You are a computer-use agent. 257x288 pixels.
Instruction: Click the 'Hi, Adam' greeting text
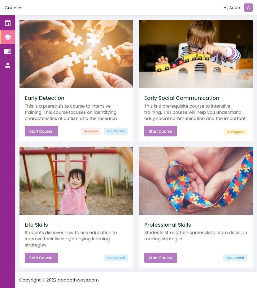(x=232, y=8)
